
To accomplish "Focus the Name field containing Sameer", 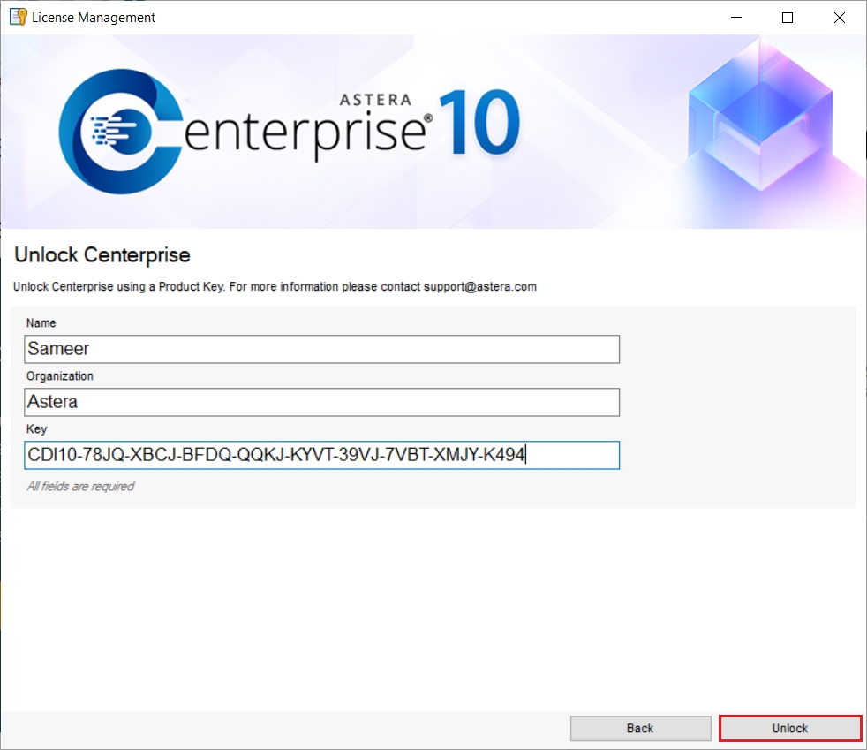I will (x=321, y=349).
